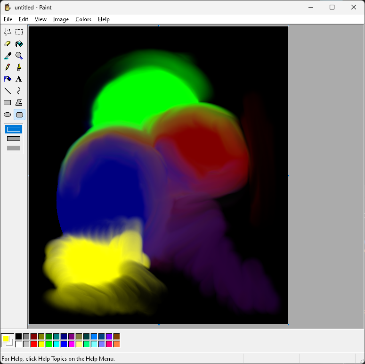Pick the white palette color

[x=19, y=344]
